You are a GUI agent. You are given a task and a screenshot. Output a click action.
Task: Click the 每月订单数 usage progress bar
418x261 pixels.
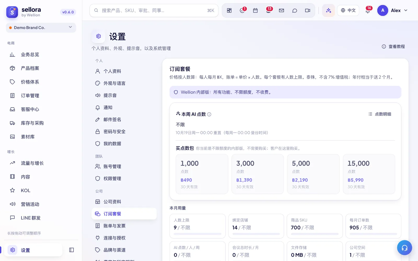tap(373, 234)
